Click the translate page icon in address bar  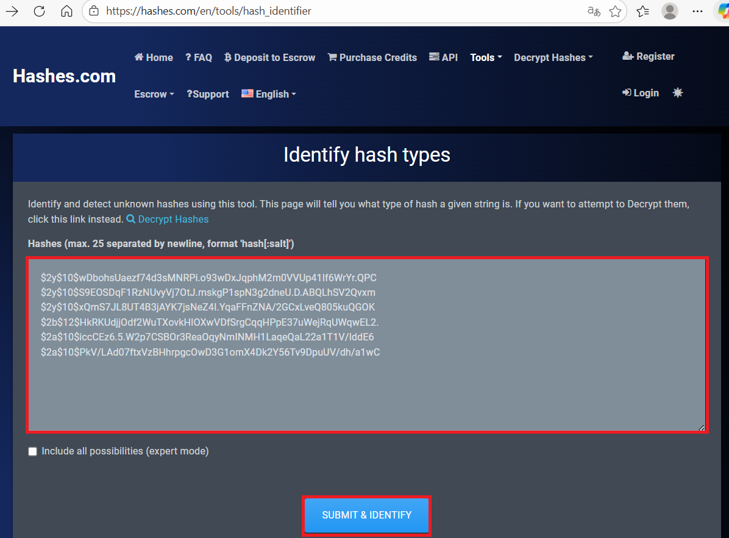pos(593,11)
